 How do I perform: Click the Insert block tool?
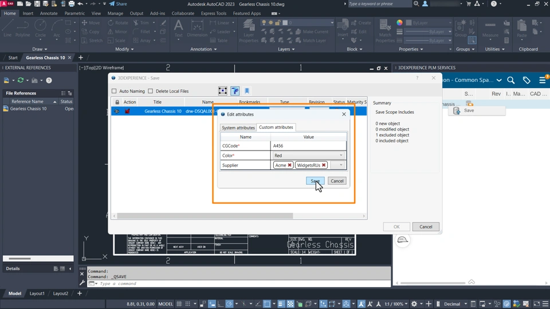(343, 28)
